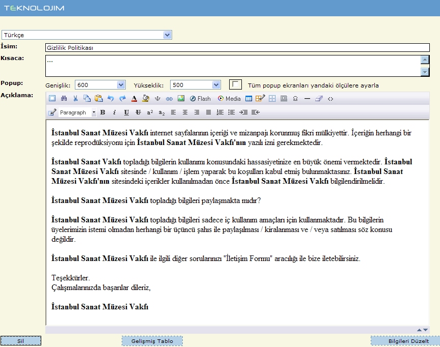The width and height of the screenshot is (440, 347).
Task: Open find and replace binoculars tool
Action: click(64, 98)
